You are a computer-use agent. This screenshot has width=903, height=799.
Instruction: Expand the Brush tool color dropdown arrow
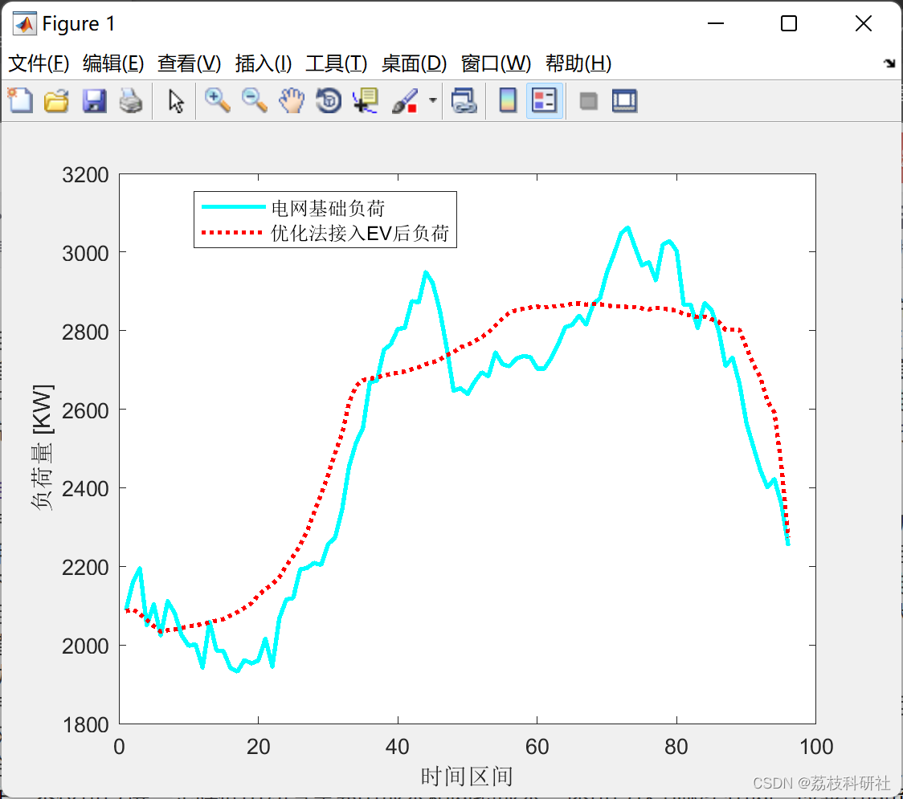(x=433, y=100)
